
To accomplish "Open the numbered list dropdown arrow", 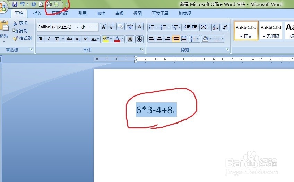I will pyautogui.click(x=169, y=27).
